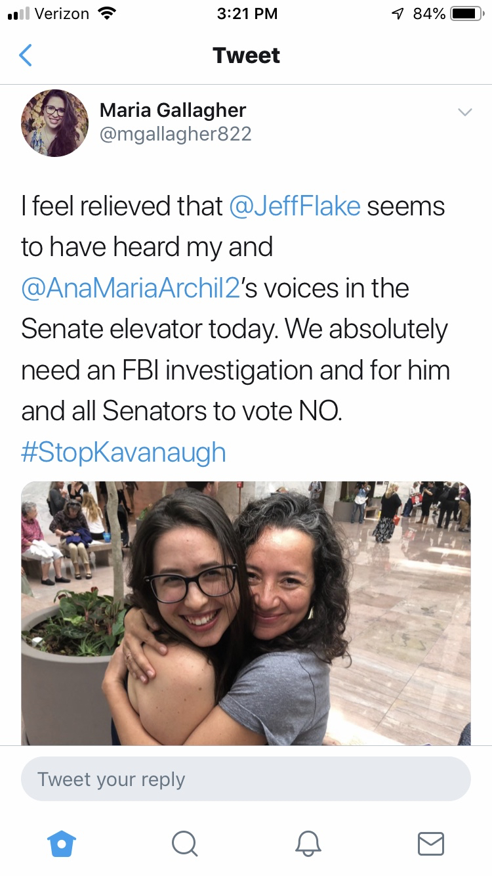Tap Maria Gallagher's profile avatar
This screenshot has height=876, width=492.
(54, 123)
